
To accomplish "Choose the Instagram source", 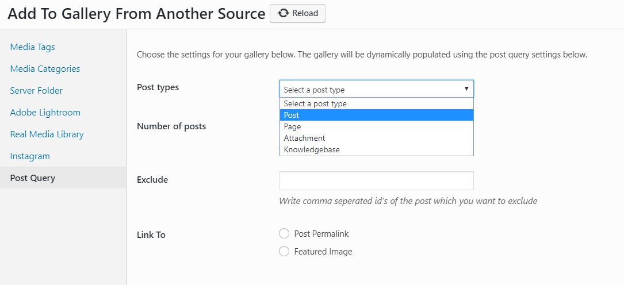I will tap(30, 156).
